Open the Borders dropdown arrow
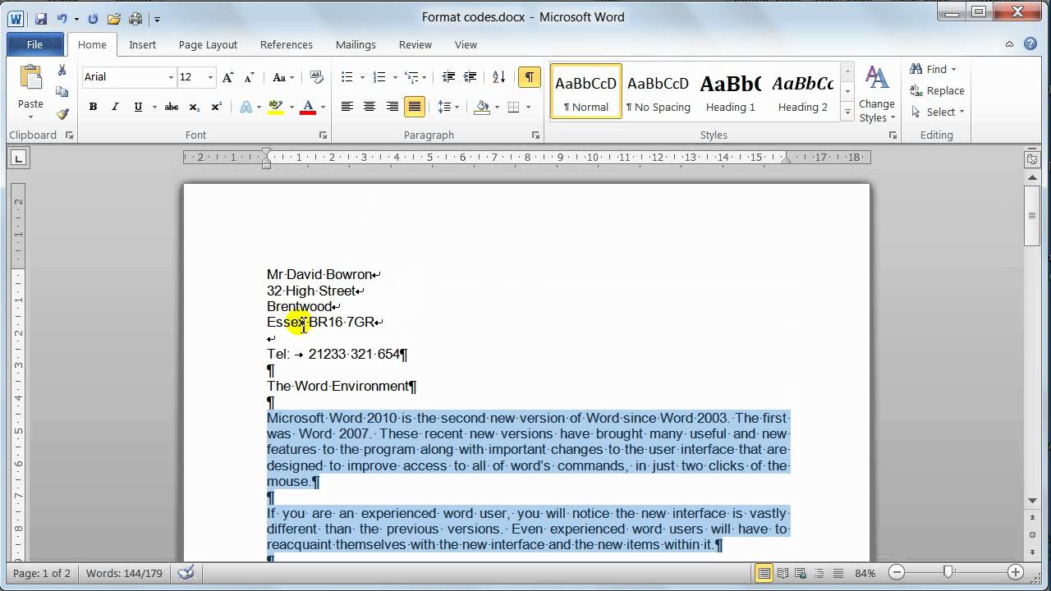1051x591 pixels. tap(528, 107)
